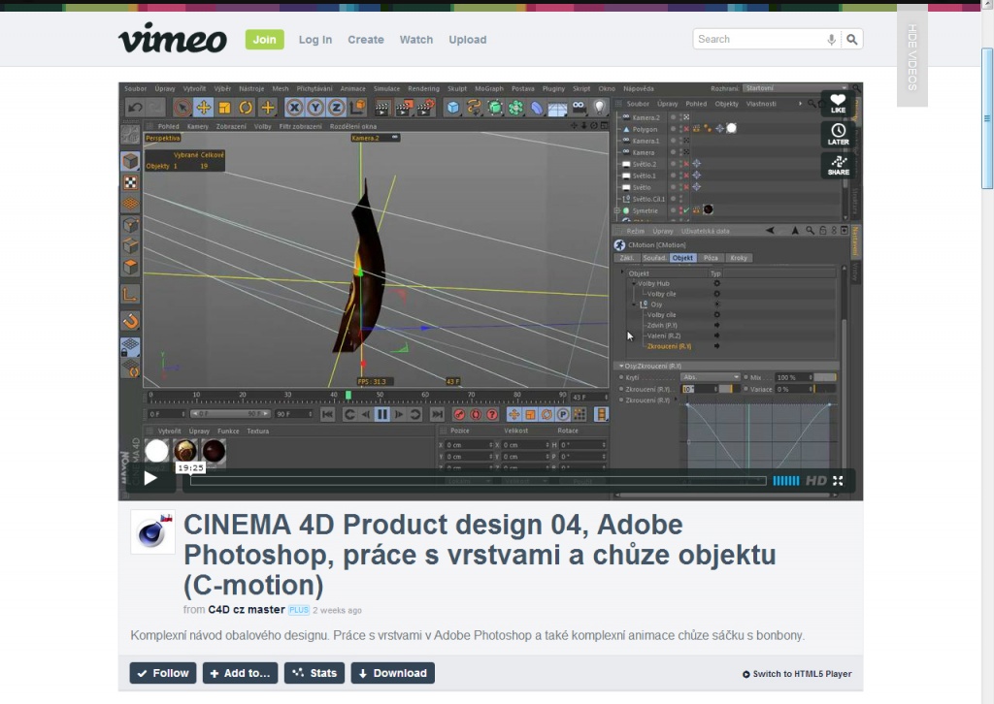Focus the Vimeo search field
The height and width of the screenshot is (704, 994).
759,39
